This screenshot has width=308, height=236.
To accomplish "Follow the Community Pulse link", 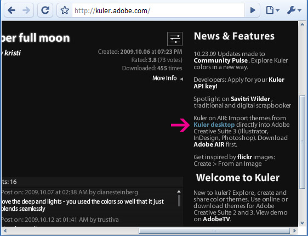I will point(221,60).
